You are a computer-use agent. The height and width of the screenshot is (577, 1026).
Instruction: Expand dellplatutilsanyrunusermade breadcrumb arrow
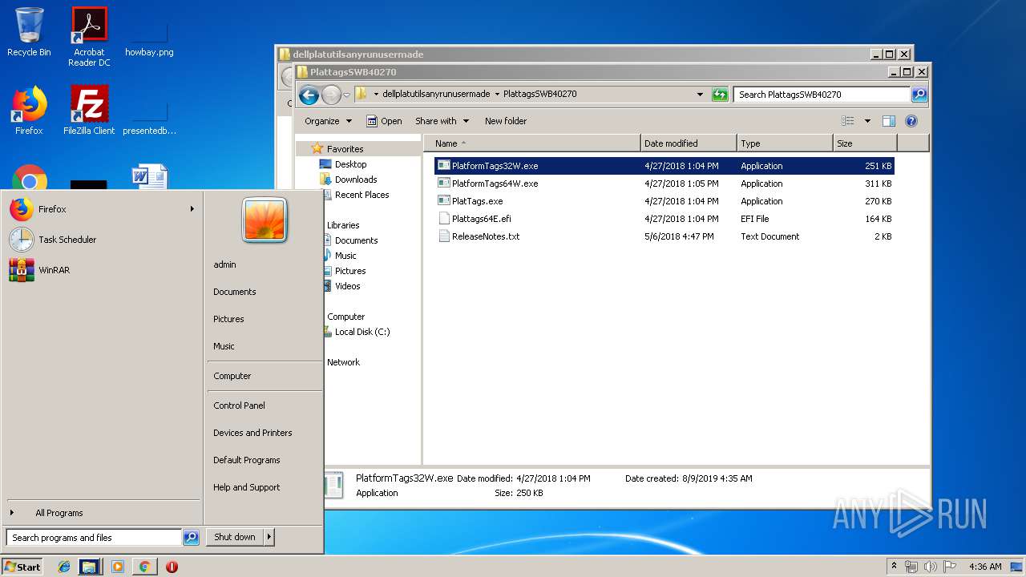pyautogui.click(x=497, y=95)
